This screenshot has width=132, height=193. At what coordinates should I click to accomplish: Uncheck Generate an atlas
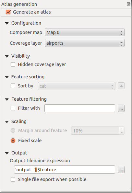point(8,12)
